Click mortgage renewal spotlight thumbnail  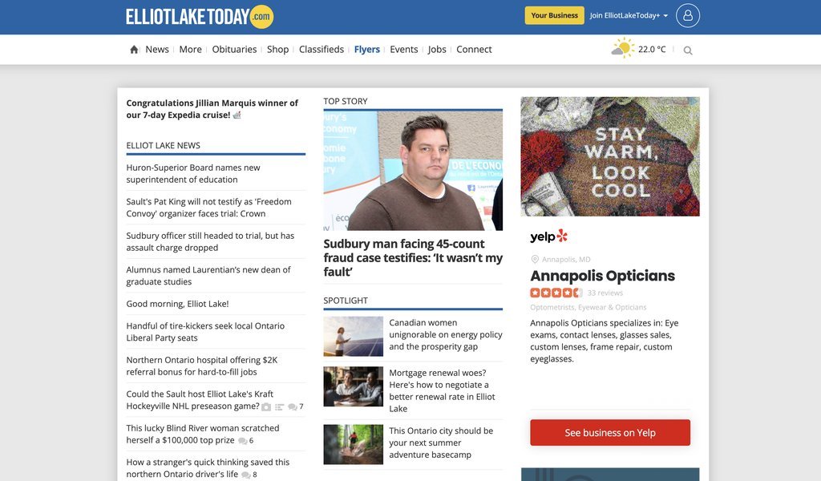click(x=354, y=386)
